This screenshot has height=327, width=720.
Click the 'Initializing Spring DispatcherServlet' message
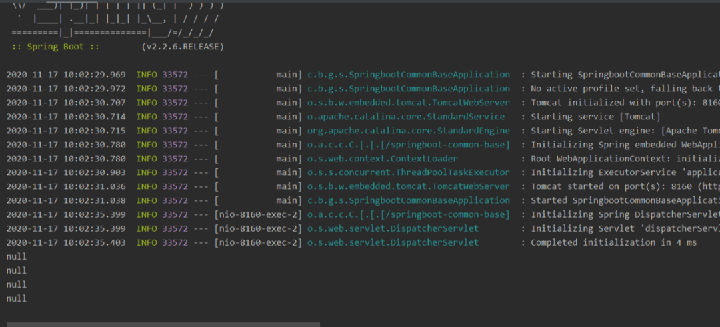[x=625, y=214]
